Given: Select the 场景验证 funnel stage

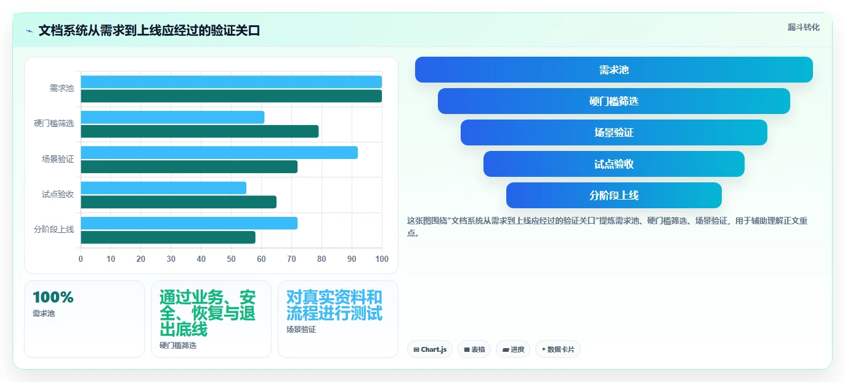Looking at the screenshot, I should click(x=614, y=132).
